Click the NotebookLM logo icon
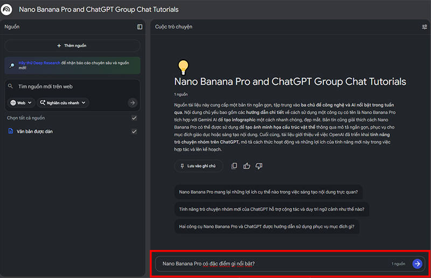Image resolution: width=431 pixels, height=278 pixels. click(x=8, y=9)
